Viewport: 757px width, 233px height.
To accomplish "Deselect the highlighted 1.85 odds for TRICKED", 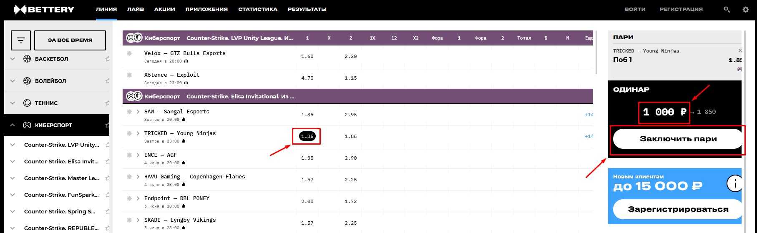I will (307, 136).
